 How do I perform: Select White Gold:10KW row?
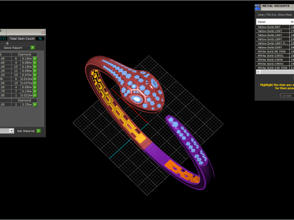[273, 60]
